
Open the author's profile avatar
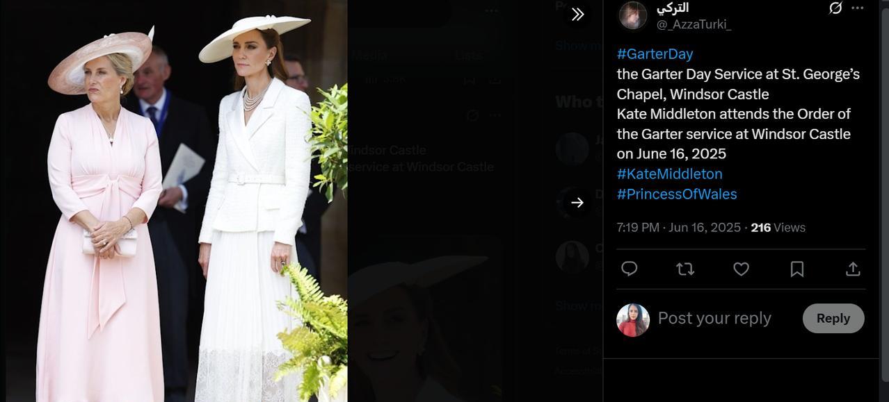click(x=633, y=15)
